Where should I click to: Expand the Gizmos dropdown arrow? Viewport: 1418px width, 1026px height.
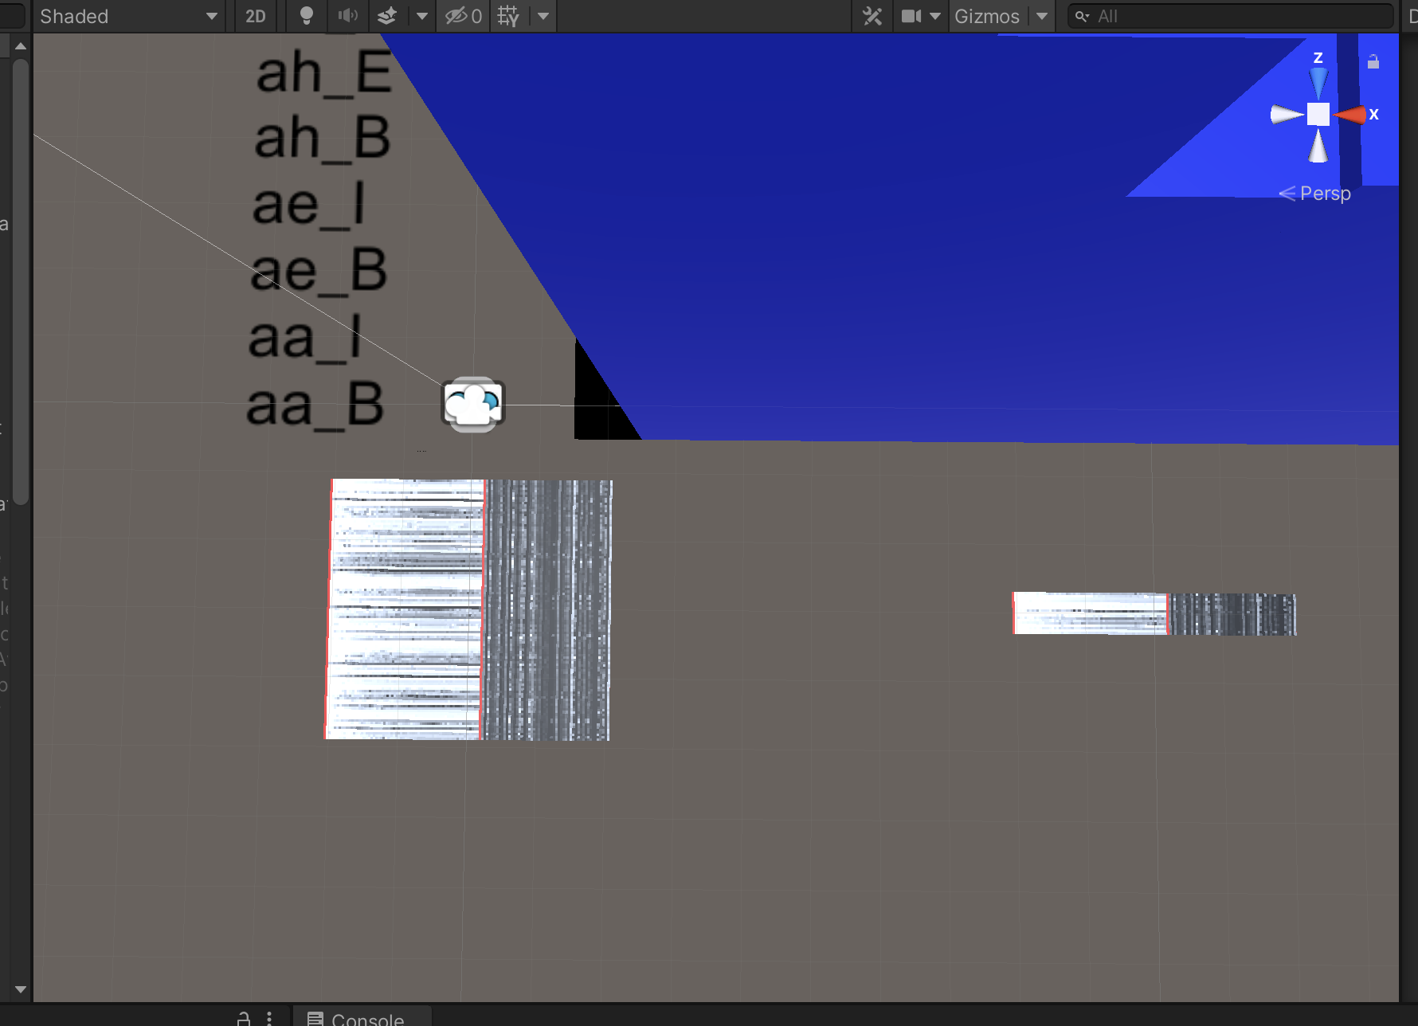(1042, 16)
